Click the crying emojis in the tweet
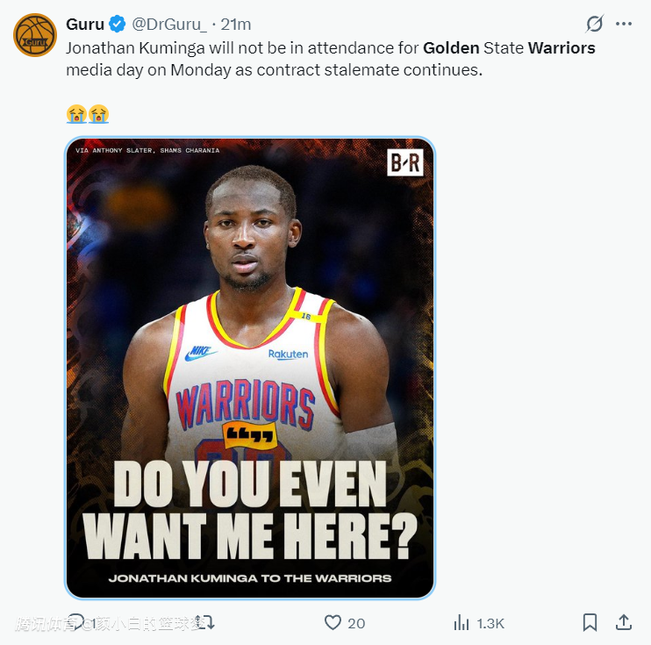Viewport: 651px width, 645px height. point(87,113)
